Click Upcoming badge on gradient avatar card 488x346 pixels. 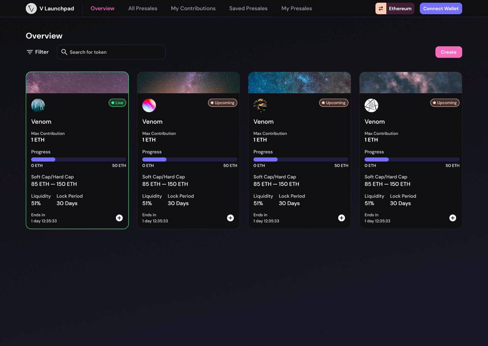222,103
